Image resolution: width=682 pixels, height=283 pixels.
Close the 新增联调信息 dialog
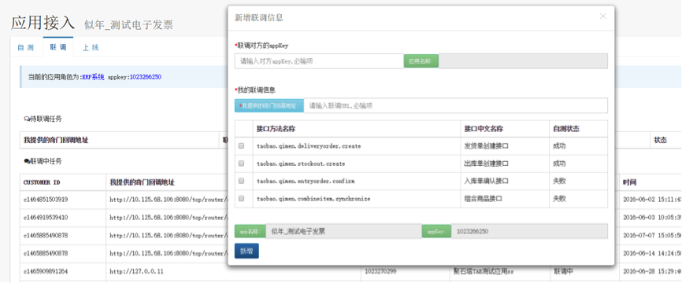coord(602,17)
